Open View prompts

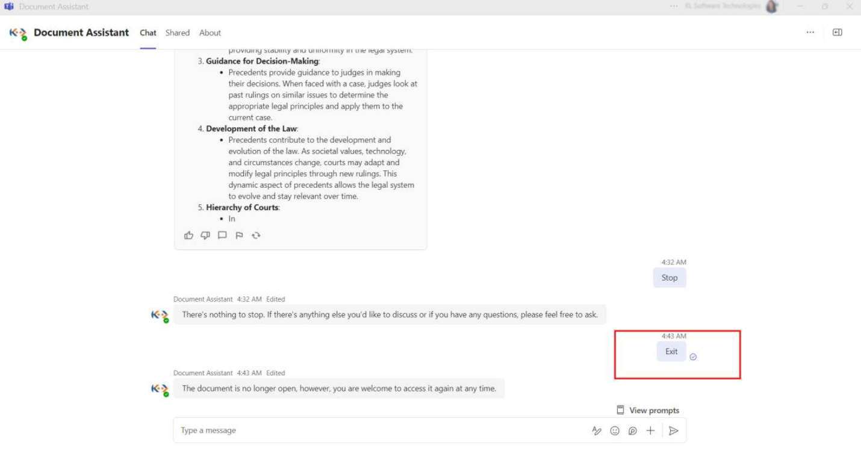[648, 411]
